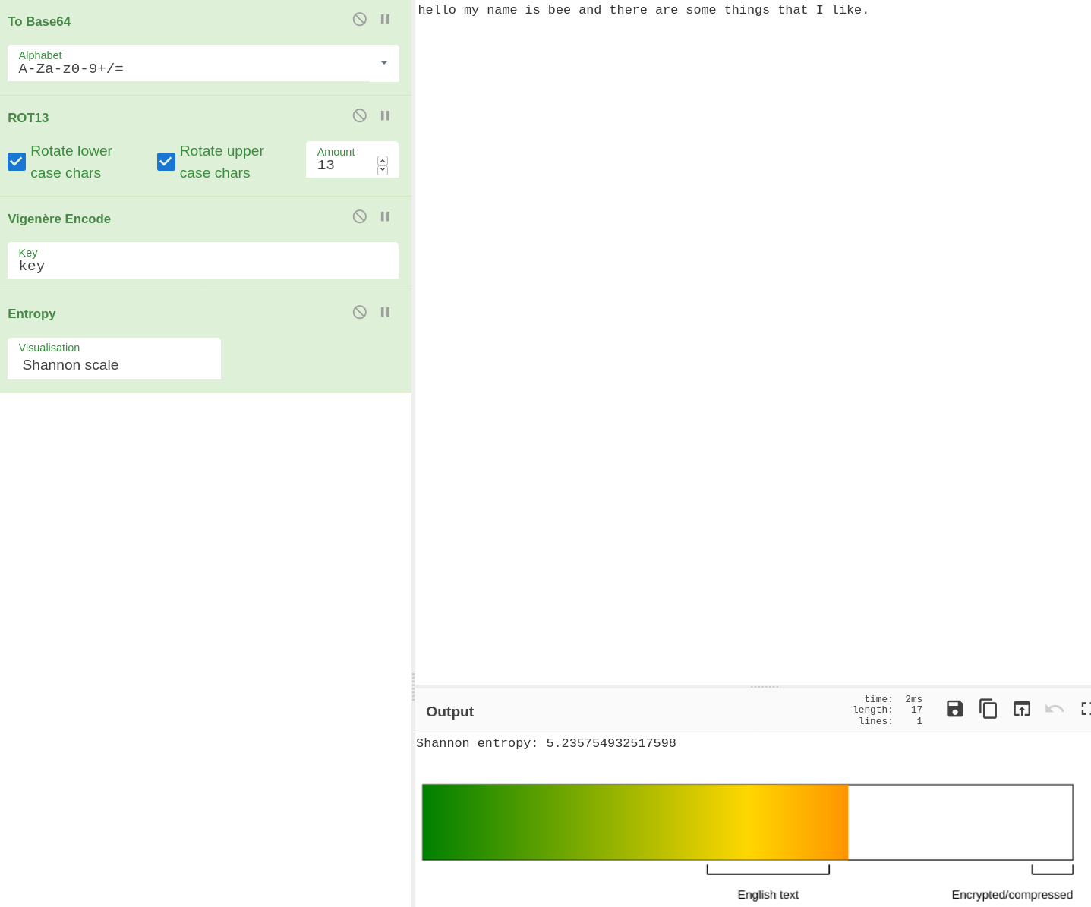Disable the To Base64 operation
The width and height of the screenshot is (1091, 907).
tap(360, 20)
